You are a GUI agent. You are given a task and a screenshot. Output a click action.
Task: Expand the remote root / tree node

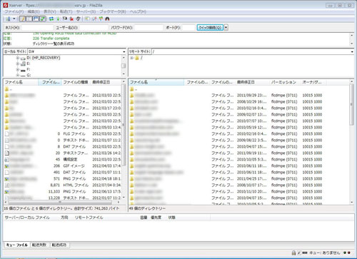coord(131,58)
